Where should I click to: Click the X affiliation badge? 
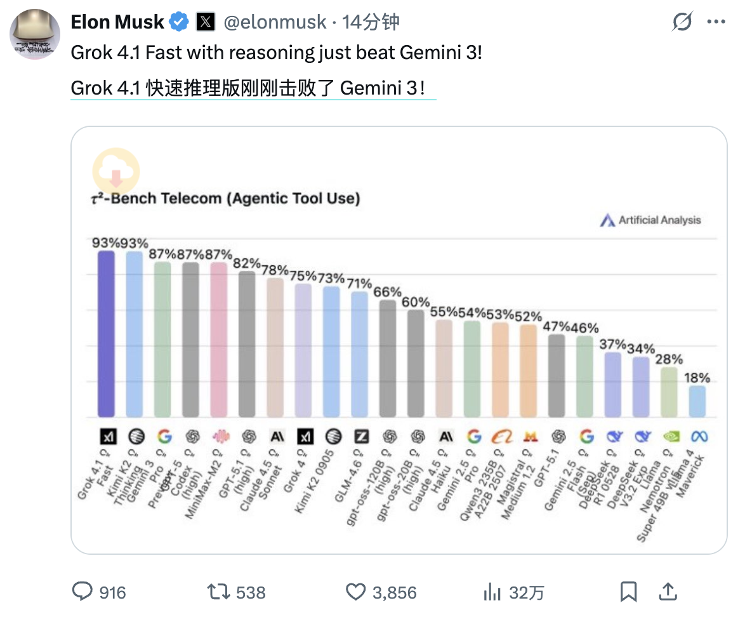[205, 22]
